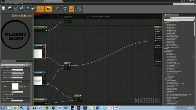Click red R output pin of top Texture Sample
Image resolution: width=196 pixels, height=110 pixels.
pyautogui.click(x=44, y=50)
